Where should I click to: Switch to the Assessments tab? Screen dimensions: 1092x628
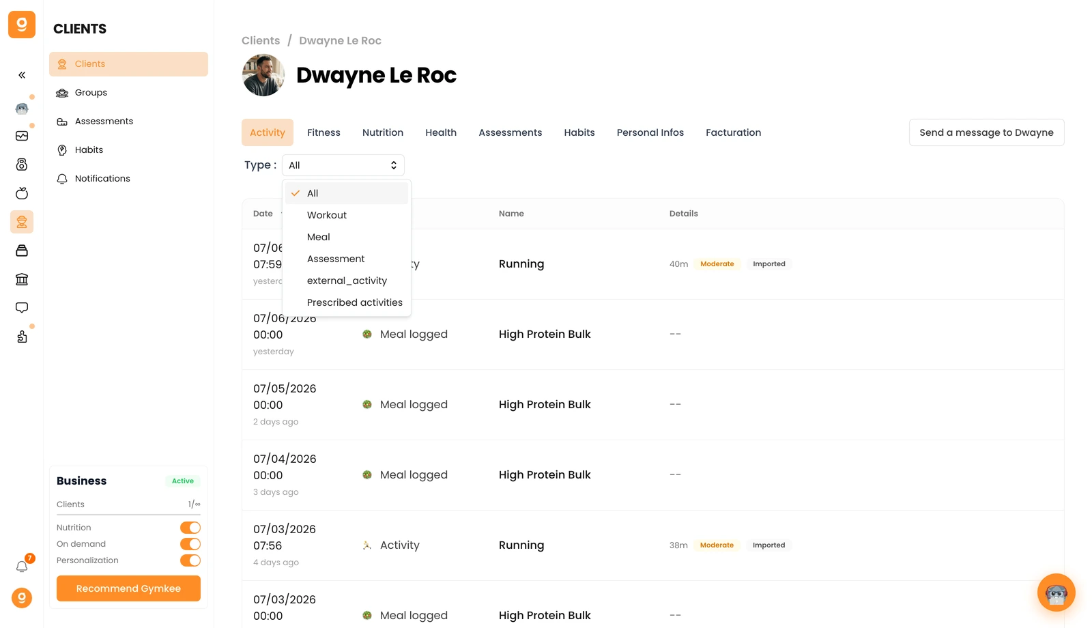(511, 132)
